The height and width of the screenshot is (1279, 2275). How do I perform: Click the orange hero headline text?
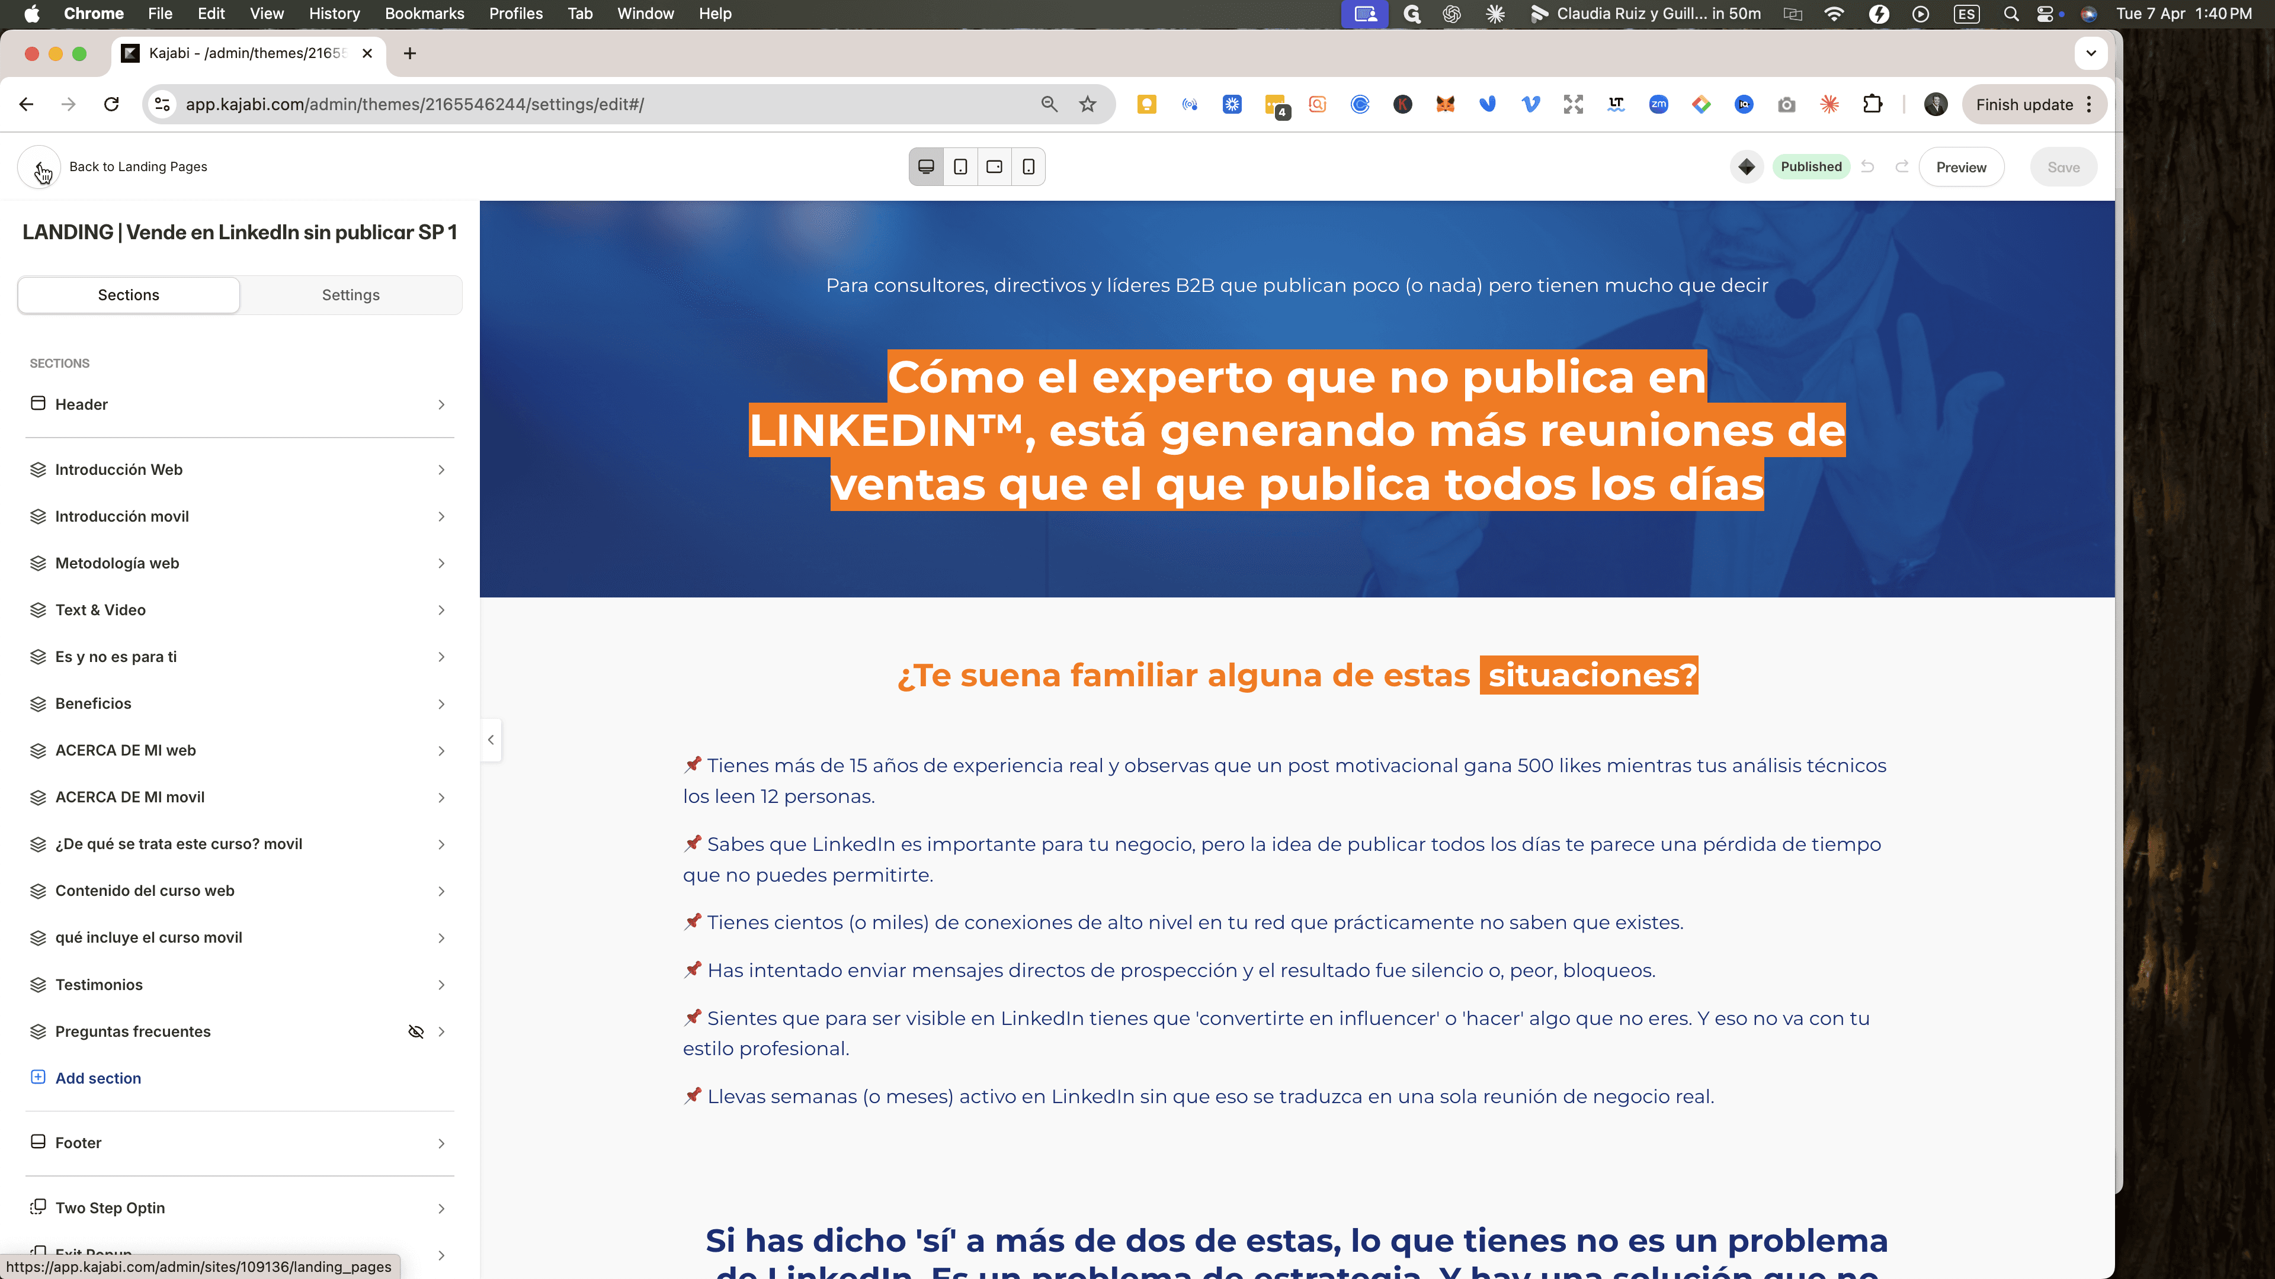coord(1296,430)
